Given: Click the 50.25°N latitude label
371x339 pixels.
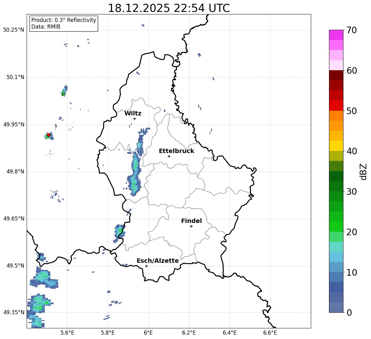Looking at the screenshot, I should (x=14, y=30).
